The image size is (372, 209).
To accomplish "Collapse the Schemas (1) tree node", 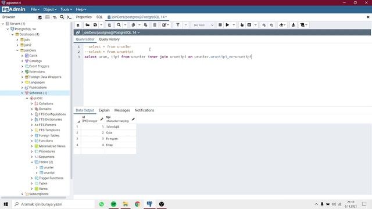I will (x=22, y=93).
